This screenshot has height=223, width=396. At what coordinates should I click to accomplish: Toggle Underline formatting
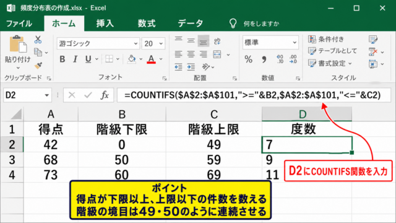pos(88,59)
